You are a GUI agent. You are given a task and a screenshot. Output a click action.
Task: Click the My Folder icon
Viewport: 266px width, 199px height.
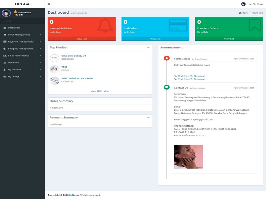click(x=5, y=77)
